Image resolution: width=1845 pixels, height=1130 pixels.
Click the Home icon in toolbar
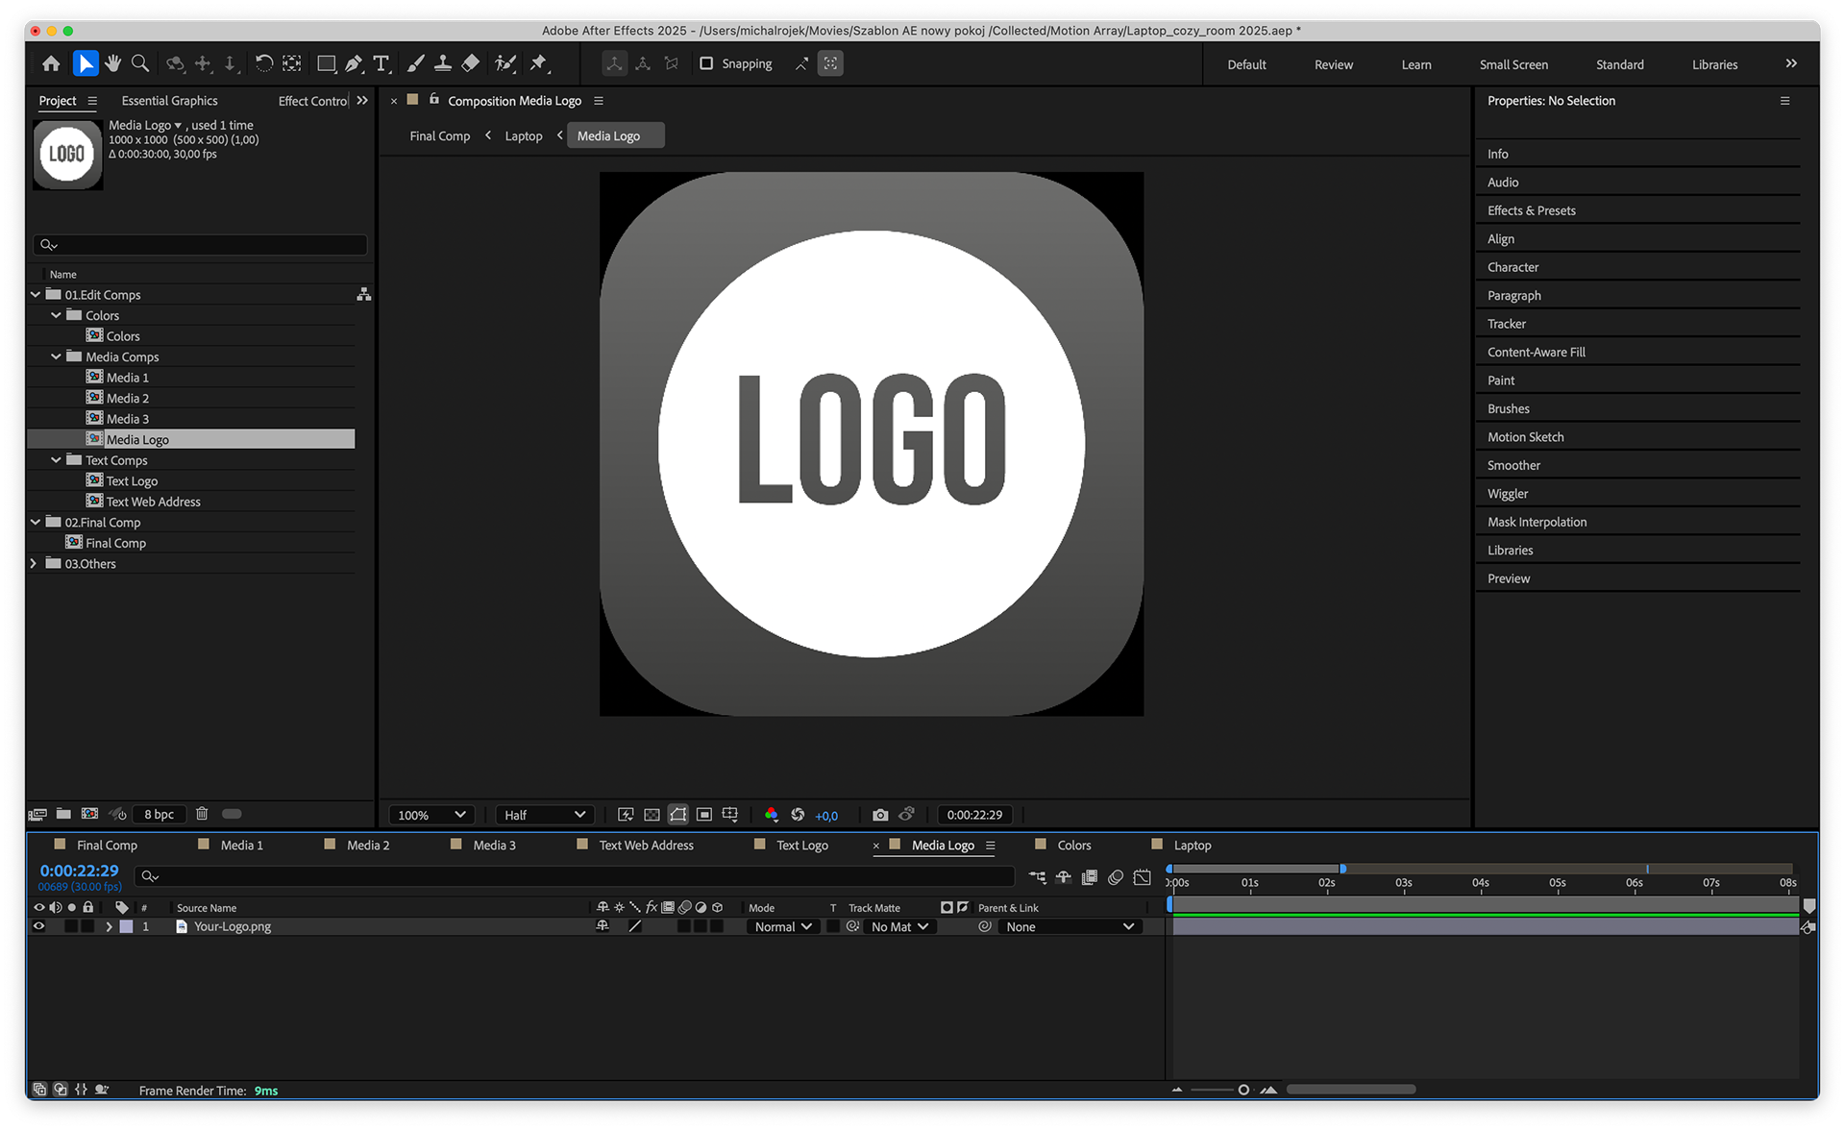[51, 63]
